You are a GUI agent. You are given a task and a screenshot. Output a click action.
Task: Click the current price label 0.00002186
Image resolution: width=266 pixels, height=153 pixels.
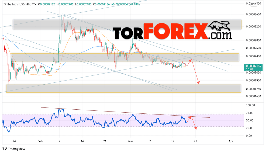(x=253, y=66)
